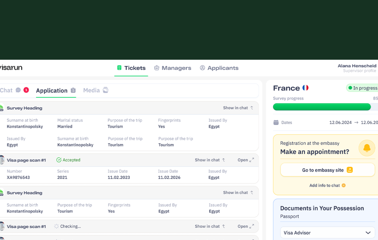The image size is (378, 240).
Task: Show first Survey Heading in chat
Action: pos(238,108)
